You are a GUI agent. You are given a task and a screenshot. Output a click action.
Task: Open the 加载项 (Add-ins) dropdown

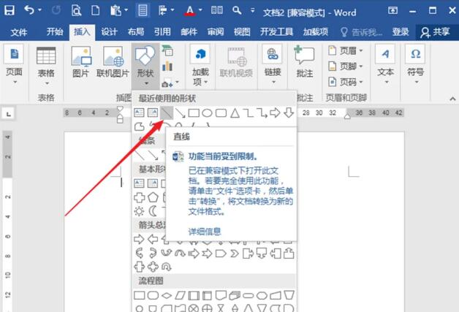tap(200, 65)
